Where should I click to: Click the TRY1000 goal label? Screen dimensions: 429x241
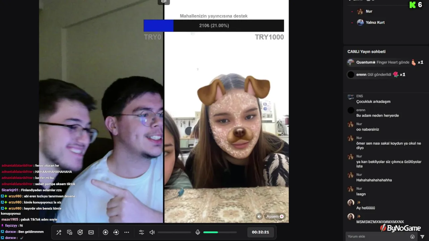tap(269, 37)
